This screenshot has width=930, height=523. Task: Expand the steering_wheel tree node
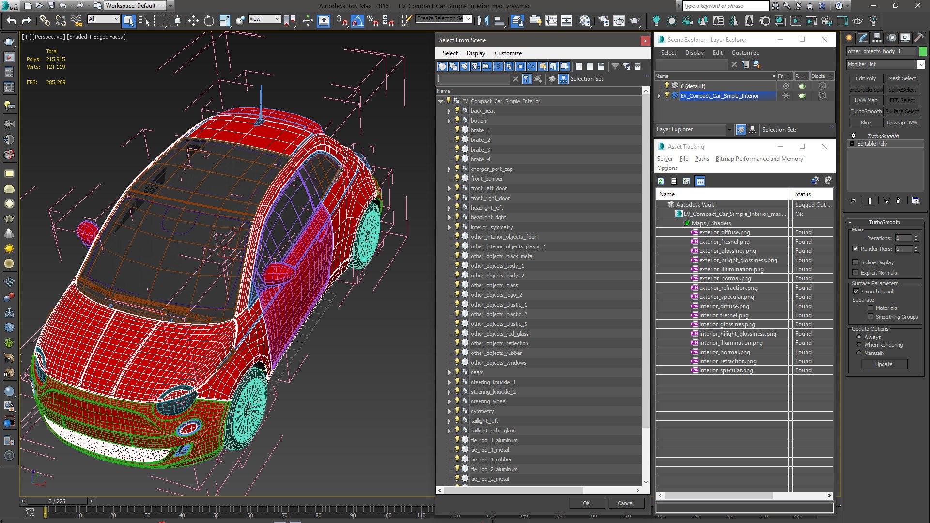(x=449, y=401)
